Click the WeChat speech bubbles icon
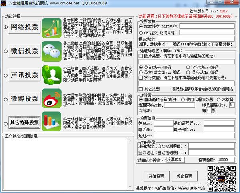240x193 pixels. click(51, 51)
